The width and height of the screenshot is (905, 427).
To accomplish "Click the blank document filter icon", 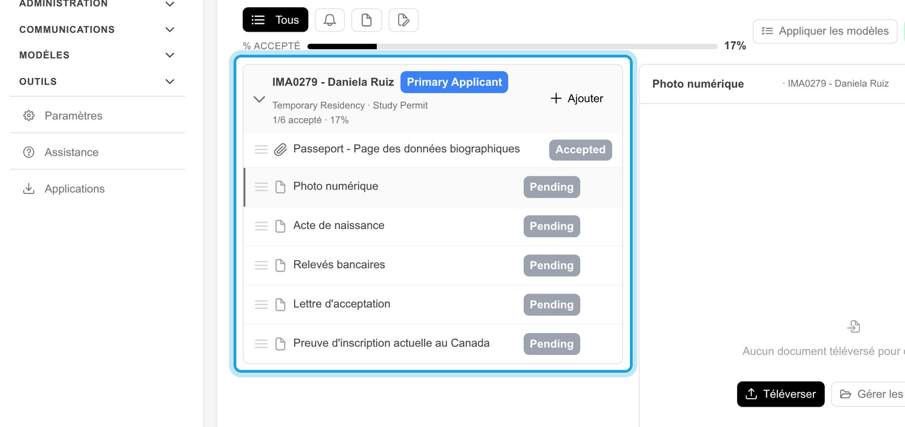I will 367,20.
